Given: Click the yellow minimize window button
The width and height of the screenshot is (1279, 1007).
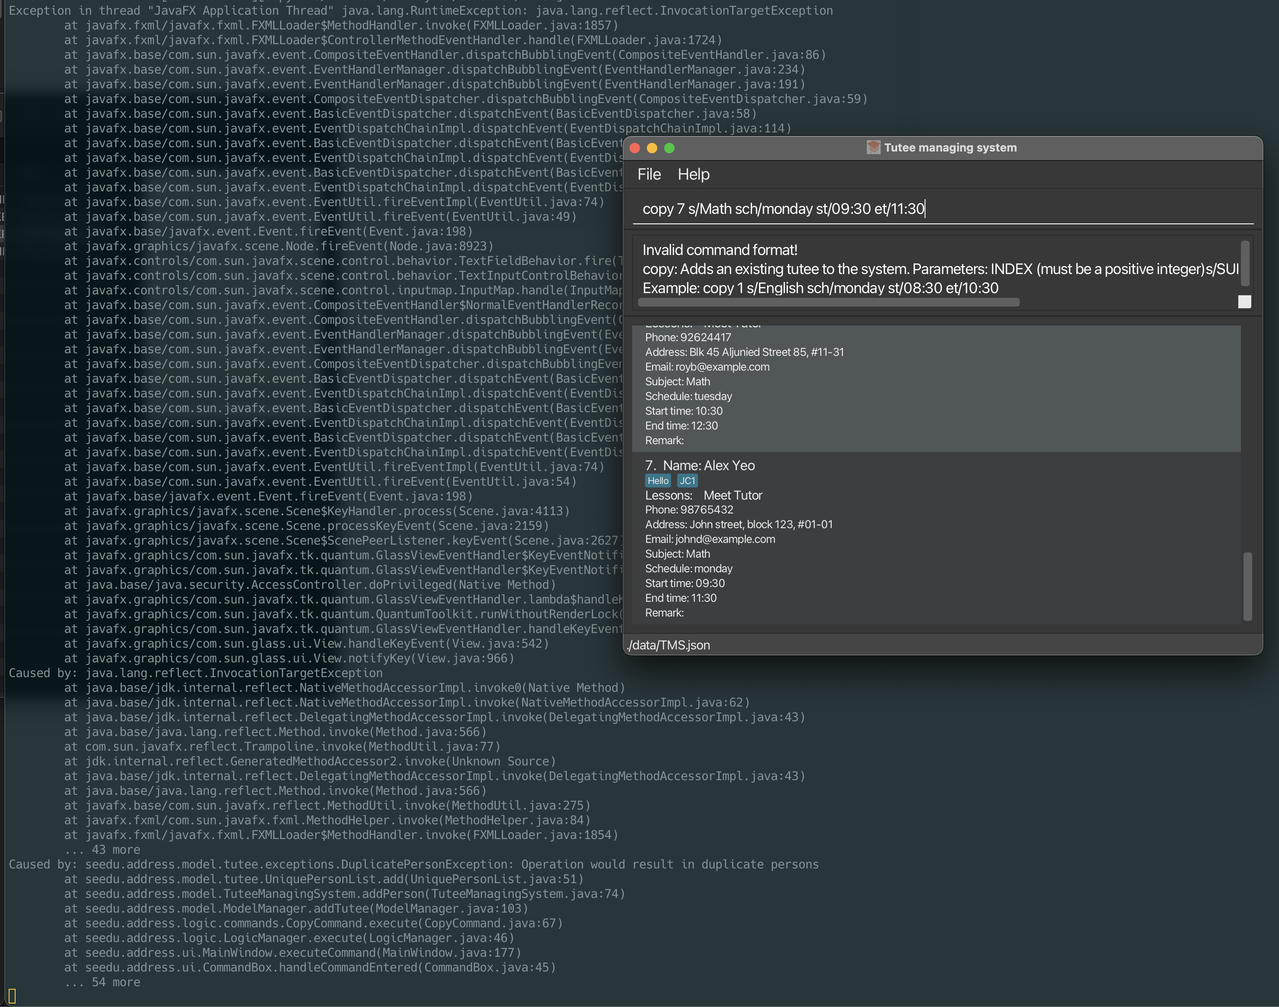Looking at the screenshot, I should coord(652,148).
